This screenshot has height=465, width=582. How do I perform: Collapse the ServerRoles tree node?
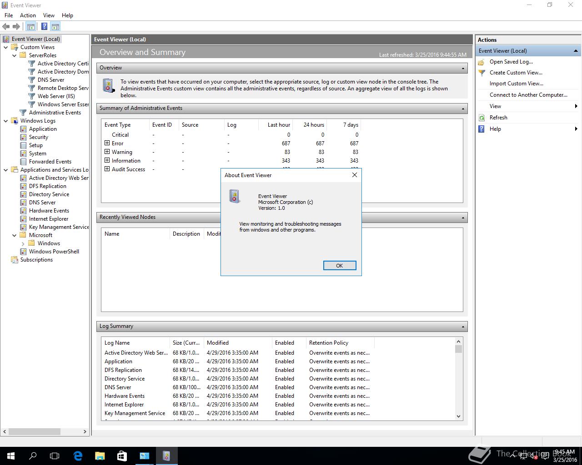(15, 55)
